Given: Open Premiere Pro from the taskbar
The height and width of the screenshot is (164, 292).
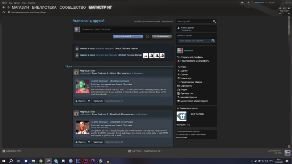Looking at the screenshot, I should tap(85, 161).
